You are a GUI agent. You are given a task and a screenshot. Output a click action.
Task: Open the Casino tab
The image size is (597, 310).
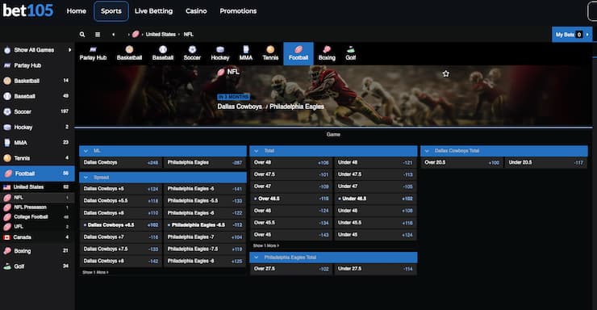[196, 11]
